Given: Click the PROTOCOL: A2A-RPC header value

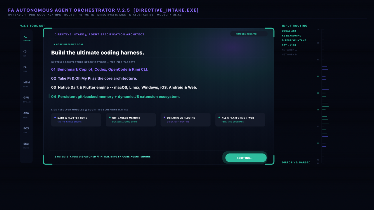Looking at the screenshot, I should (45, 15).
